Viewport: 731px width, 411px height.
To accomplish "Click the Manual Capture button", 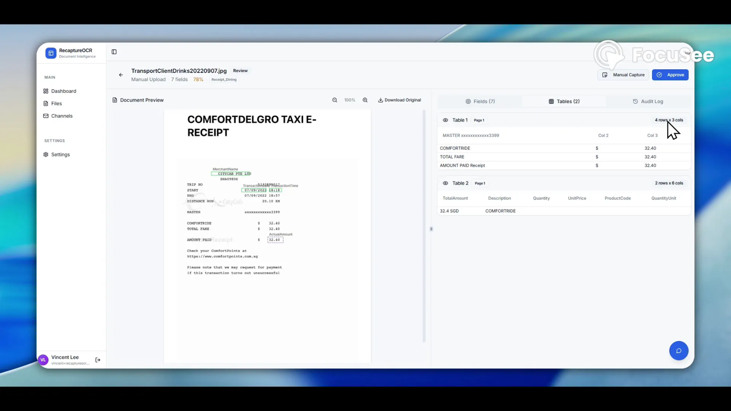I will (x=623, y=75).
